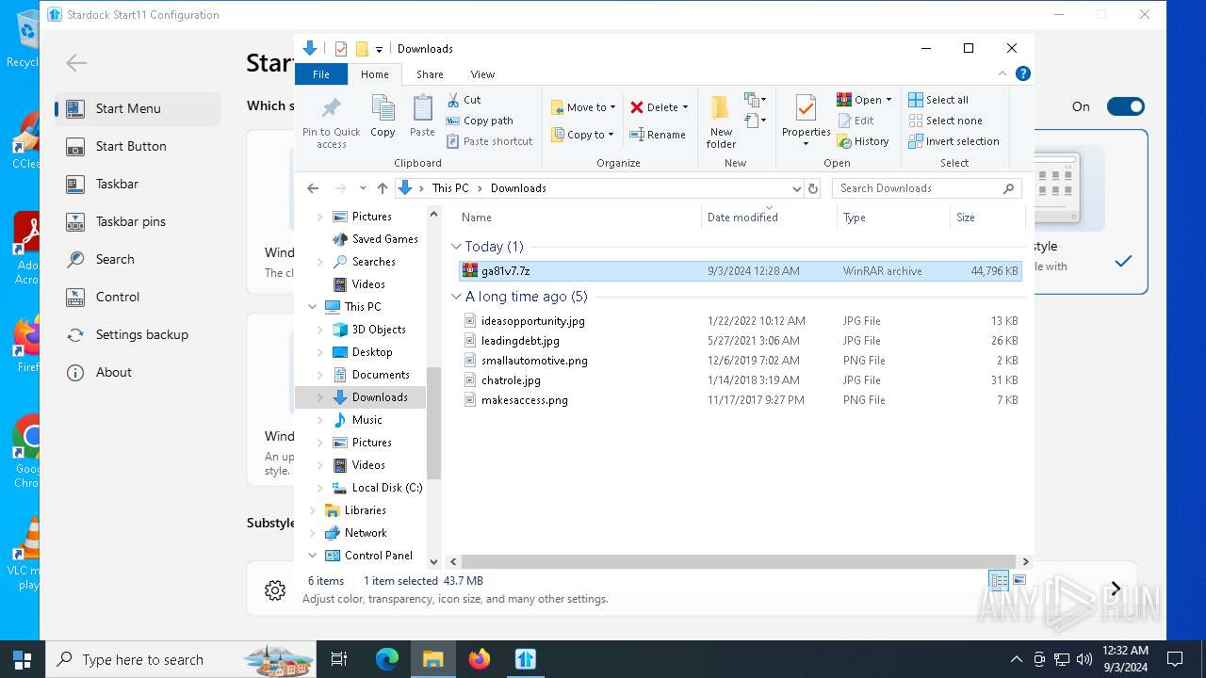Click the Cut scissors icon
The height and width of the screenshot is (678, 1206).
coord(453,99)
